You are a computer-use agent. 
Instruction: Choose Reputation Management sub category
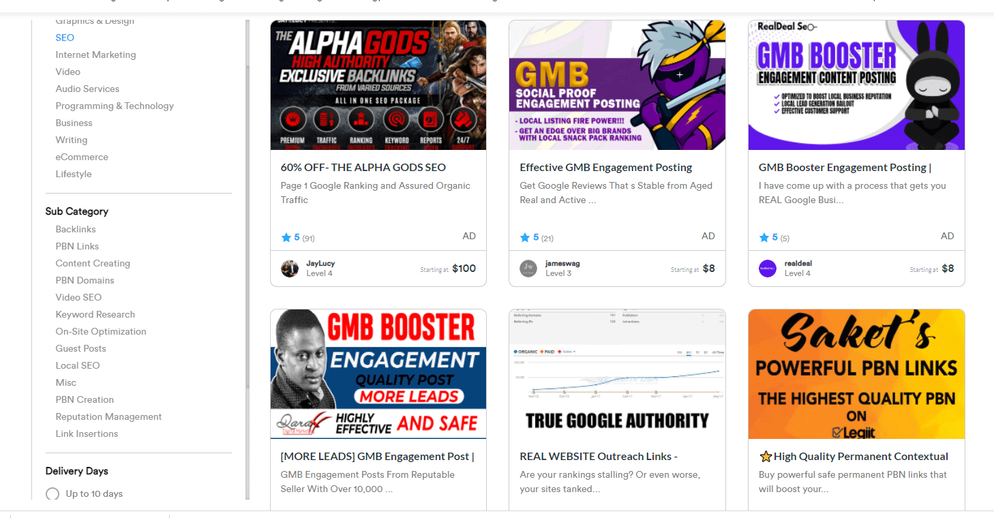click(x=108, y=416)
